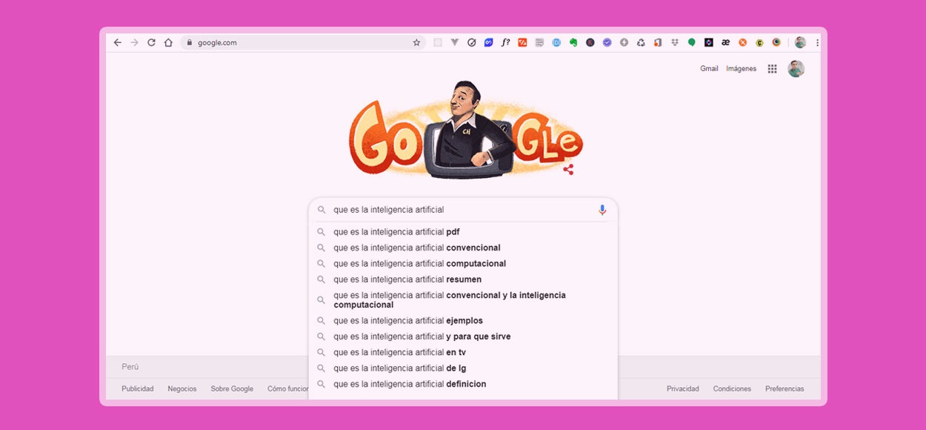
Task: Select suggestion ending in 'resumen'
Action: 463,279
